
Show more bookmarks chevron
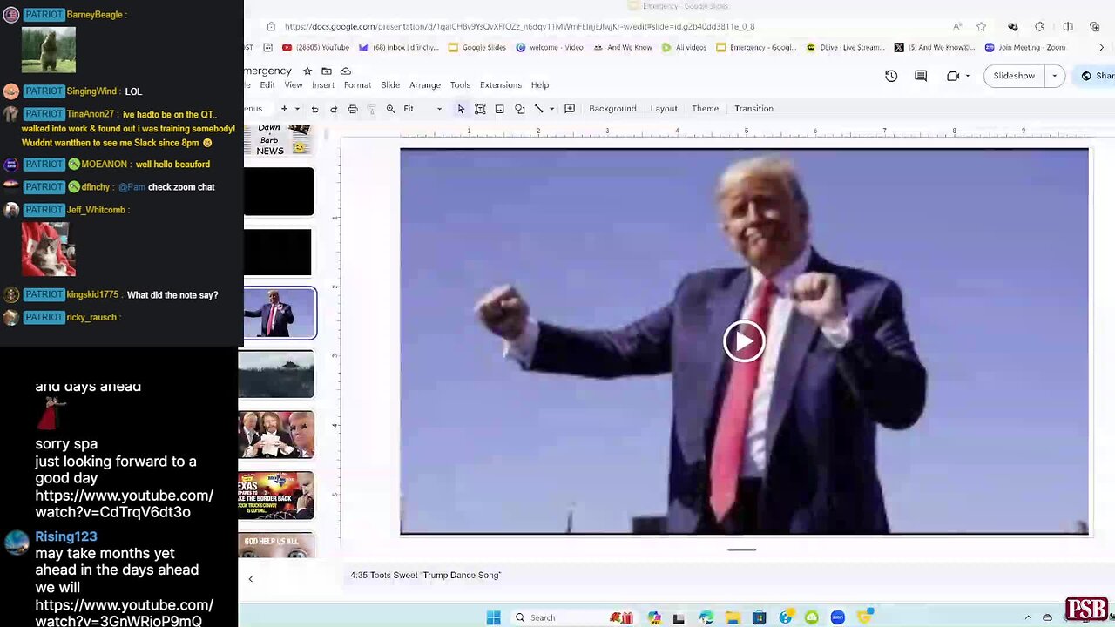tap(1102, 48)
